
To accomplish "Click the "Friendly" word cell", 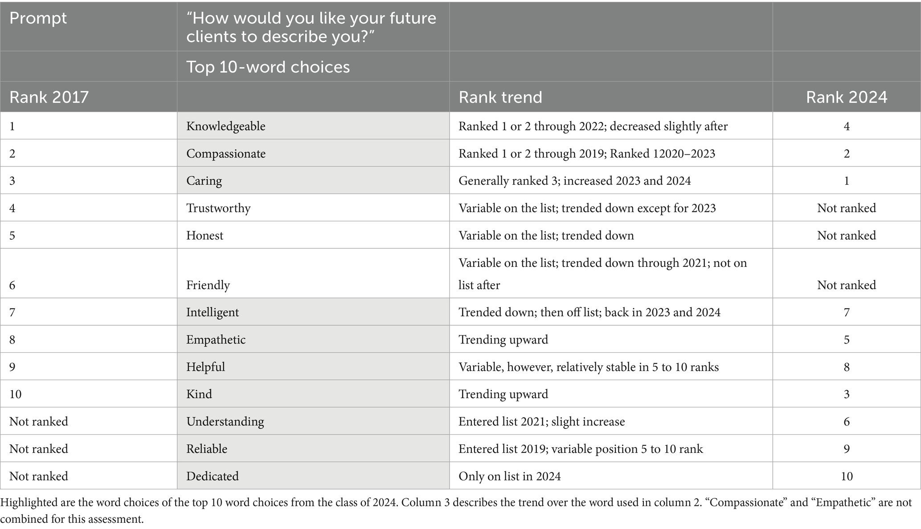I will [208, 285].
